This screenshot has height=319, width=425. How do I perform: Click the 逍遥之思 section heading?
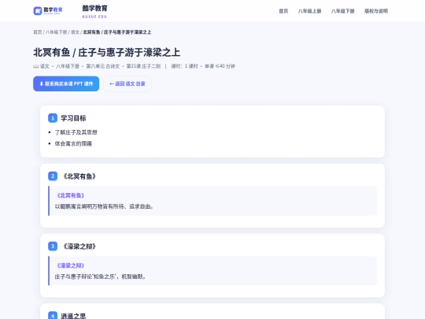tap(73, 316)
